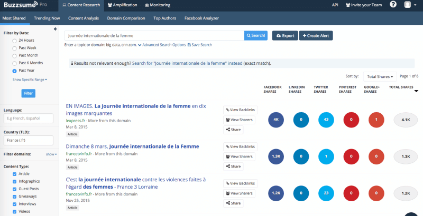
Task: Uncheck the Interviews content type
Action: 15,204
